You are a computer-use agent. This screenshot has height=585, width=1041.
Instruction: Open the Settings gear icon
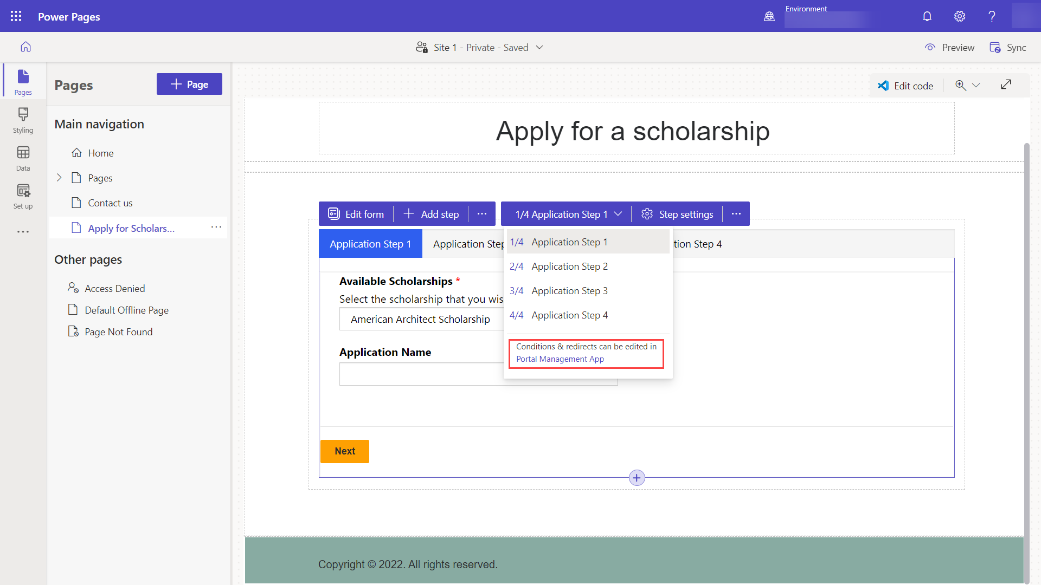960,16
